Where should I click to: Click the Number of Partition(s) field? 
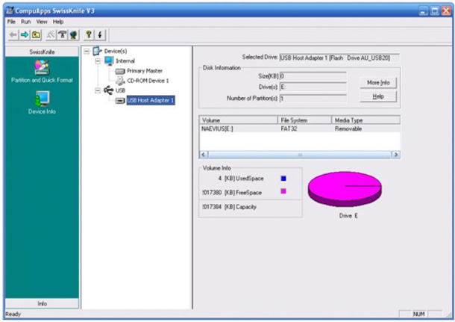point(313,99)
